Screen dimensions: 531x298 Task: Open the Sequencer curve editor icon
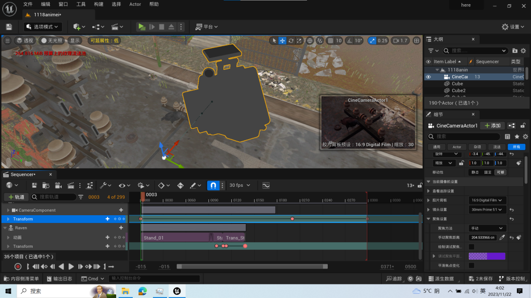click(266, 185)
